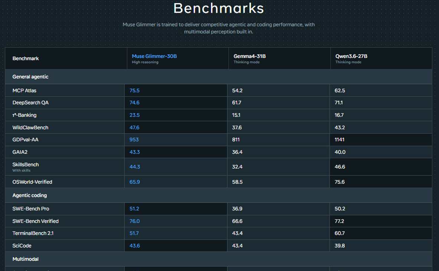Click the 32.4 SkillsBench score
Image resolution: width=439 pixels, height=271 pixels.
(237, 167)
